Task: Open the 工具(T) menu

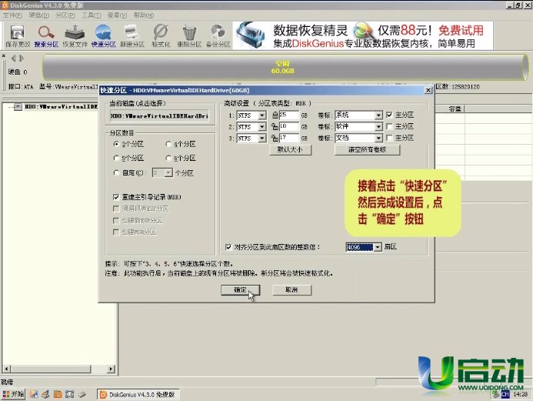Action: click(x=91, y=15)
